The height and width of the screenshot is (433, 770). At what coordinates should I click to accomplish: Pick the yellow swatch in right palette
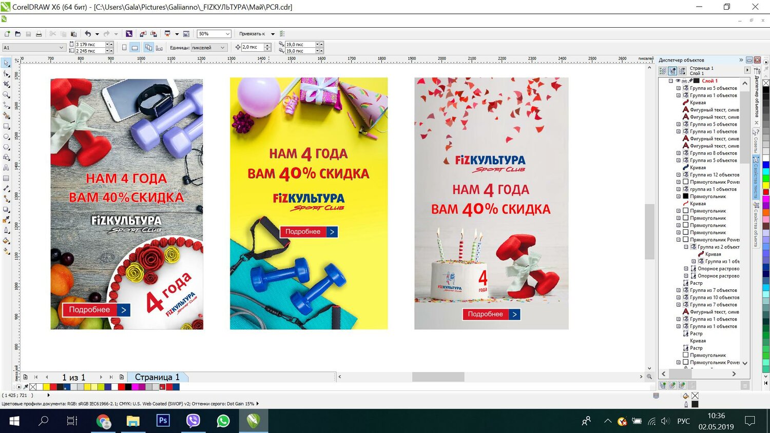click(766, 185)
